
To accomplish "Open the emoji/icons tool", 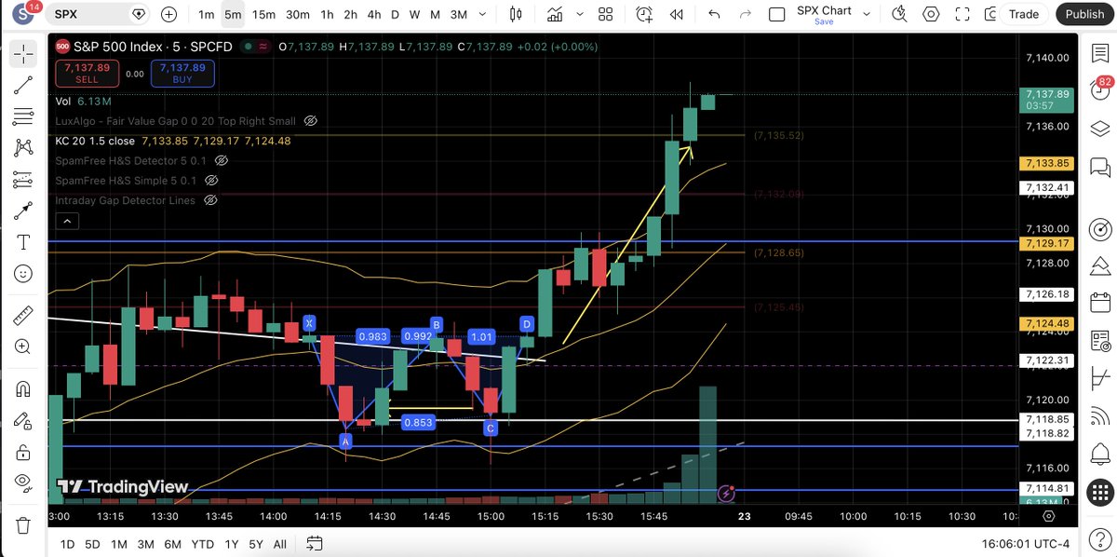I will [23, 274].
